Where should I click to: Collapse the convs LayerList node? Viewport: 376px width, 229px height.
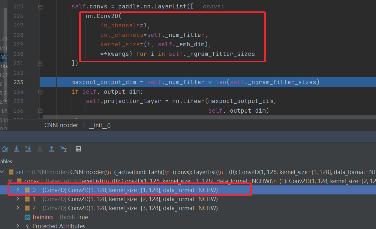pos(11,181)
